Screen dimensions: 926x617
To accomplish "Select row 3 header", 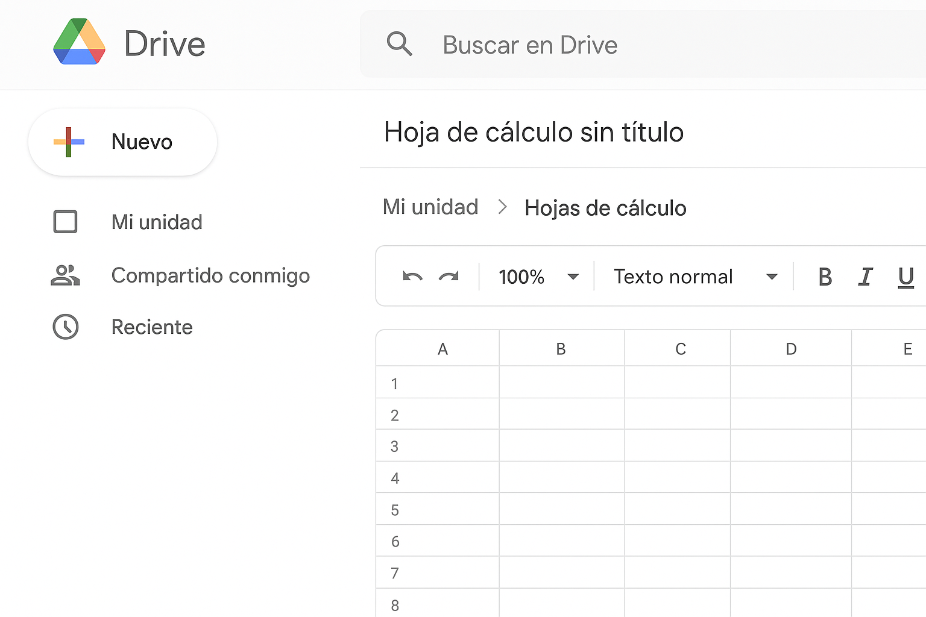I will [x=394, y=446].
